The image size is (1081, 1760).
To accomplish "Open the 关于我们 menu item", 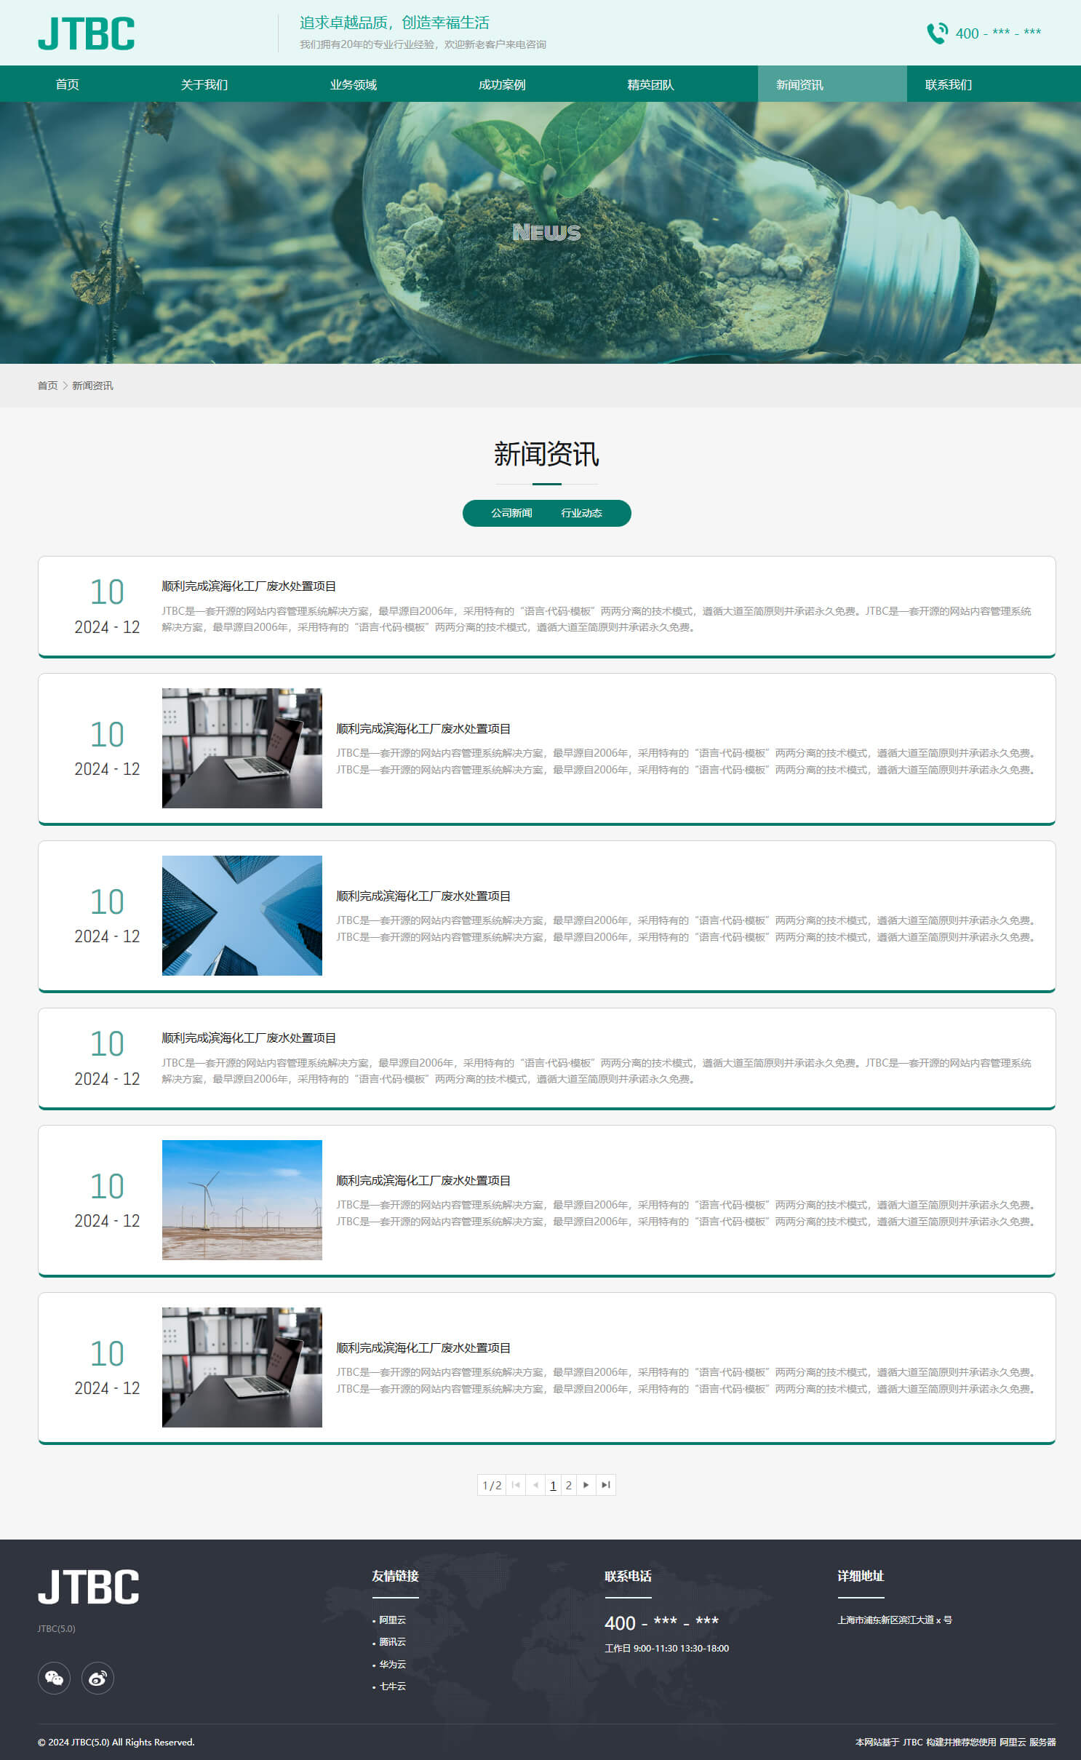I will (x=204, y=84).
